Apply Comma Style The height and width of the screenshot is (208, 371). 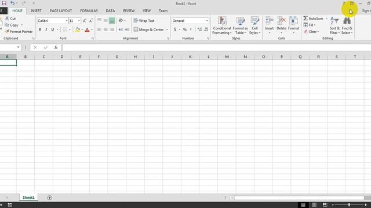point(191,29)
